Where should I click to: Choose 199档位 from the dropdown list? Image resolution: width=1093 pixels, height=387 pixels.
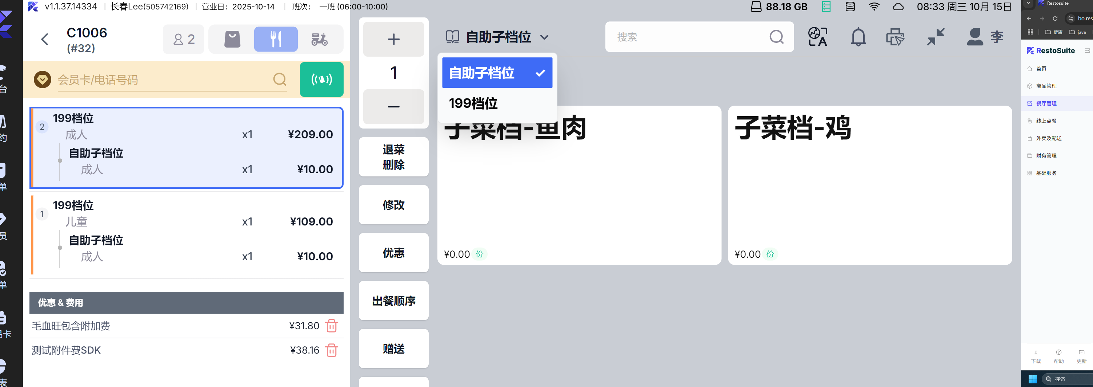(x=473, y=103)
